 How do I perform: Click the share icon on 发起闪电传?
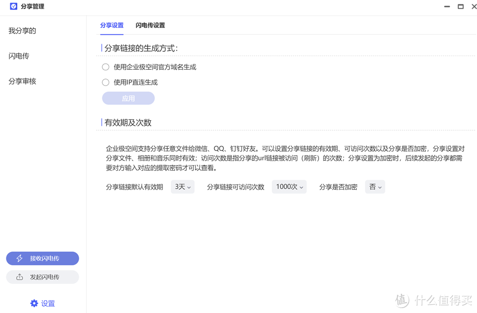point(20,277)
